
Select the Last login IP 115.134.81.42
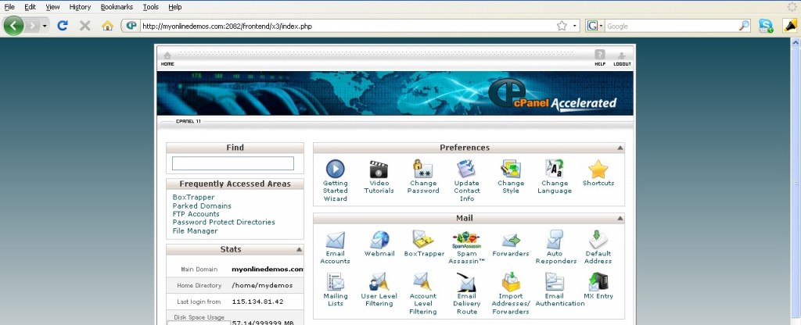[x=257, y=302]
